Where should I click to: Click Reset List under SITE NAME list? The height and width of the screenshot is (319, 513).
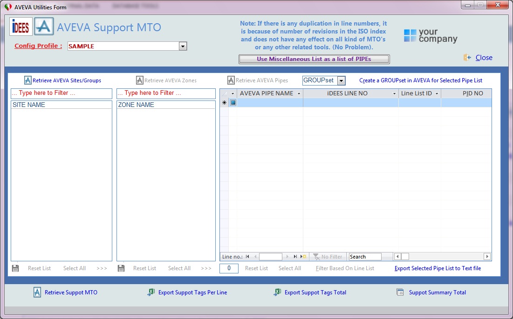click(39, 268)
